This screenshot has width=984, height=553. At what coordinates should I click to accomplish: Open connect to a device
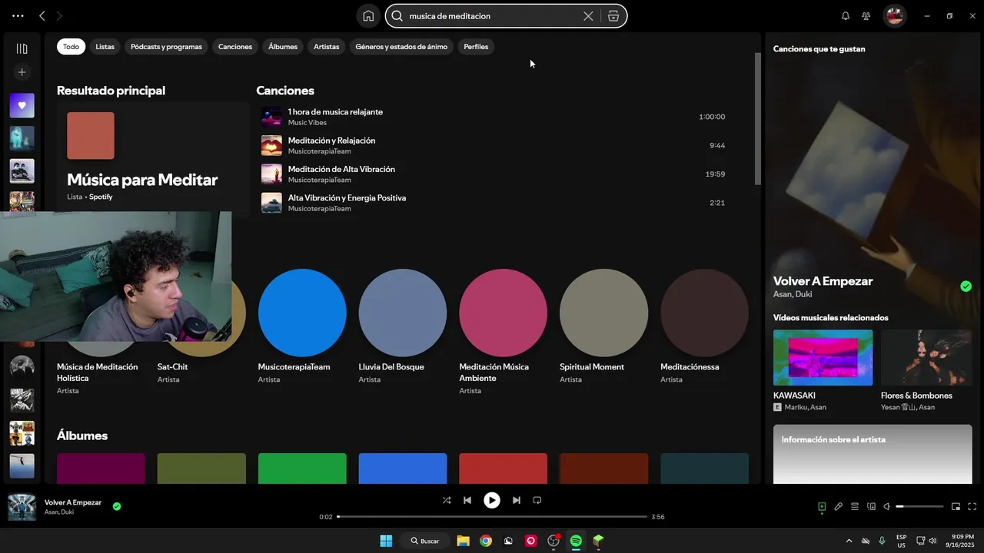click(x=871, y=506)
